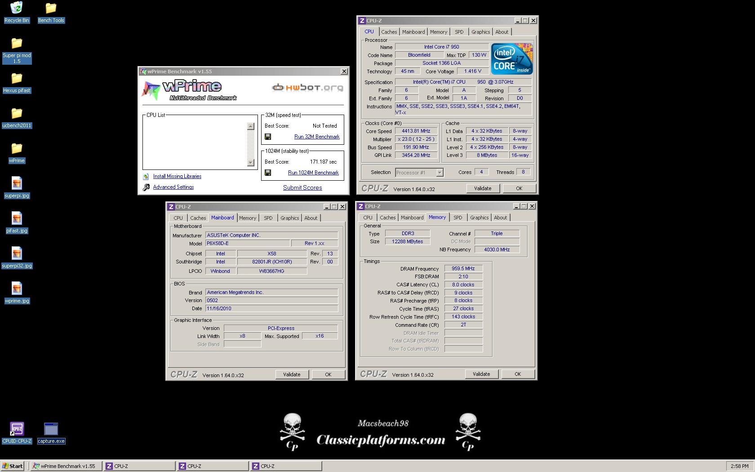Viewport: 755px width, 472px height.
Task: Click OK in CPU-Z Memory window
Action: 518,374
